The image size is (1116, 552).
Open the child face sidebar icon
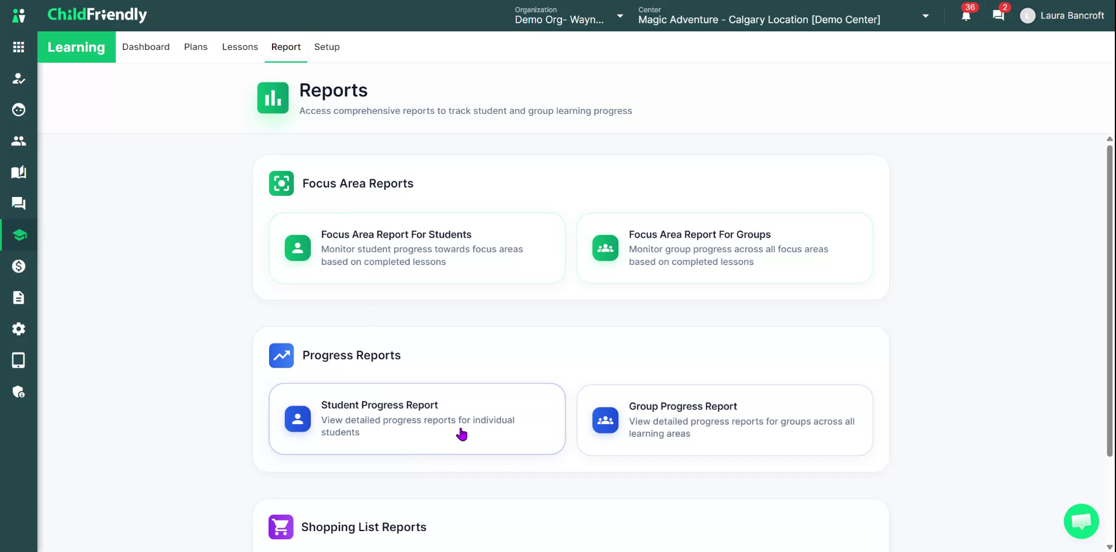19,110
